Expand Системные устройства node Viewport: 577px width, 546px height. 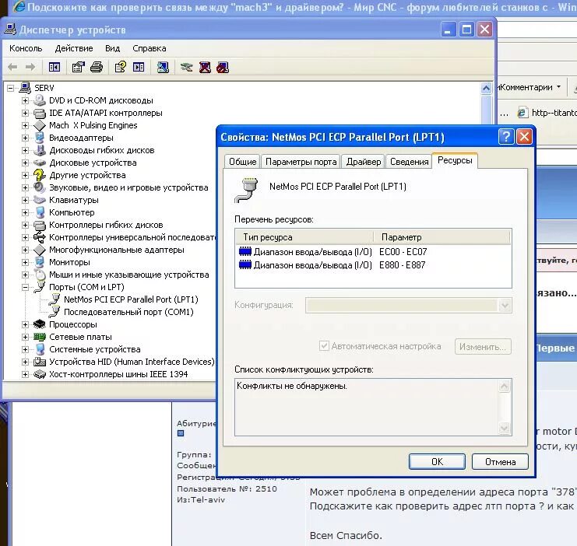25,349
